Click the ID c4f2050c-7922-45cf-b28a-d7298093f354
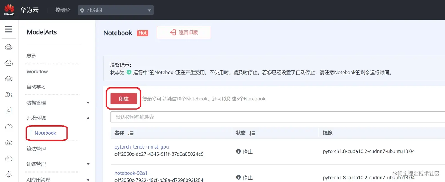 tap(159, 180)
